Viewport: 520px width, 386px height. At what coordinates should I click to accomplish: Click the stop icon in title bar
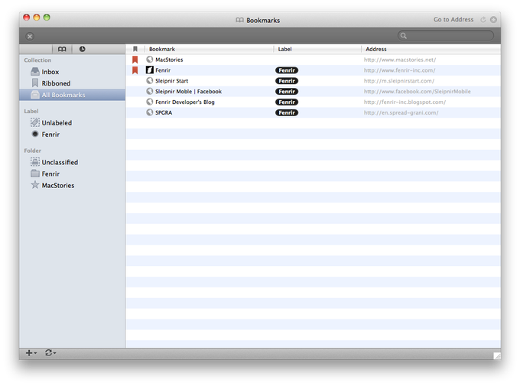(x=493, y=20)
